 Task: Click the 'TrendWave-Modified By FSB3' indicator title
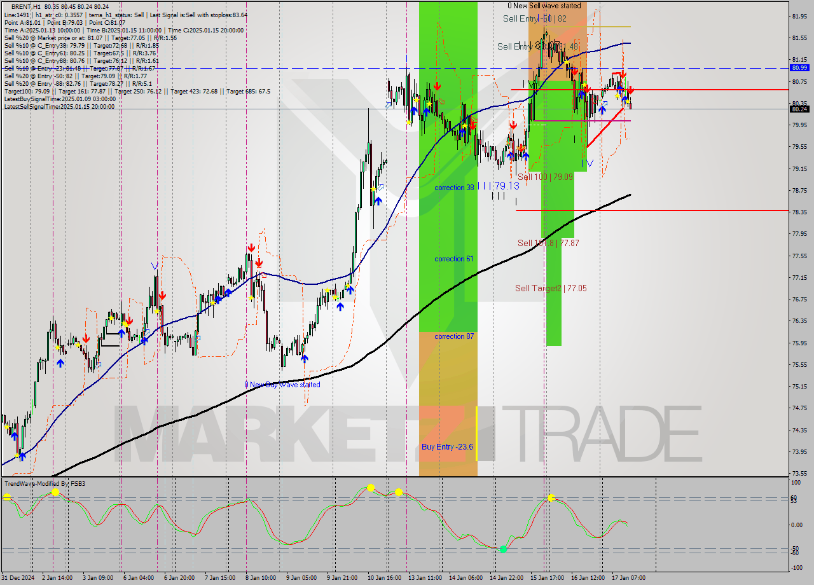click(45, 484)
